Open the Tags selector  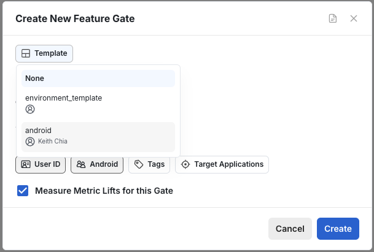tap(149, 164)
